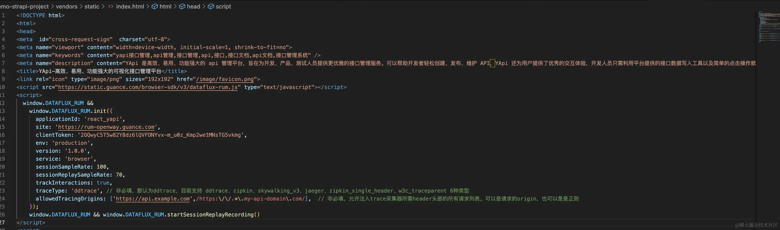Click trackInteractions true value
Viewport: 780px width, 230px height.
(103, 183)
